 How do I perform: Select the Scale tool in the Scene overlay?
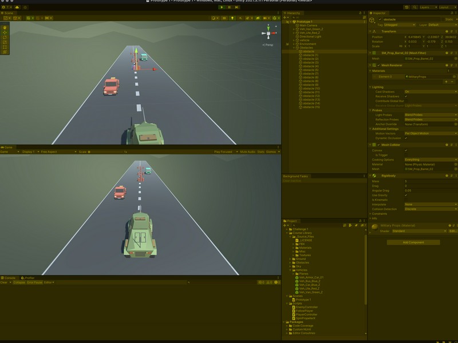click(5, 42)
